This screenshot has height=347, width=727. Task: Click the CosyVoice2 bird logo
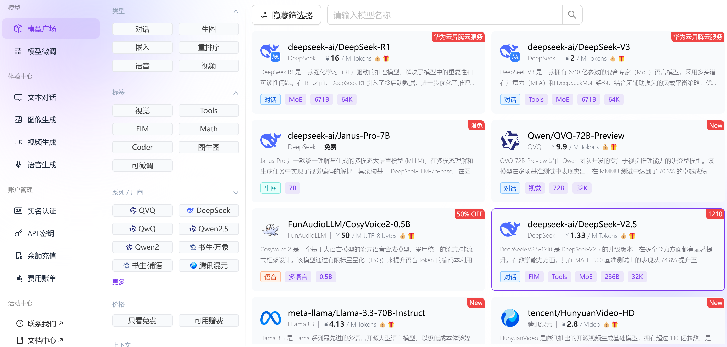click(x=270, y=230)
